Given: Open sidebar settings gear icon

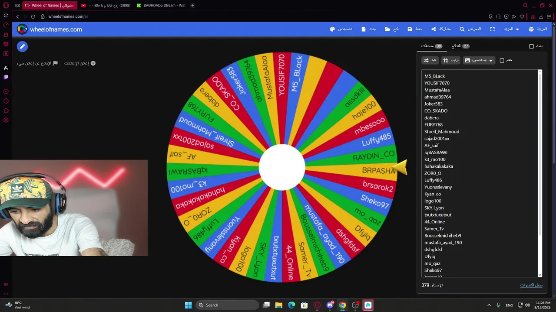Looking at the screenshot, I should (x=6, y=120).
